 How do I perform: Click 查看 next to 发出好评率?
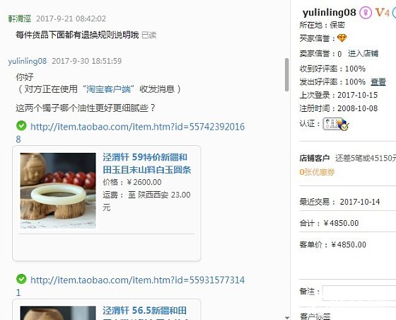point(378,82)
